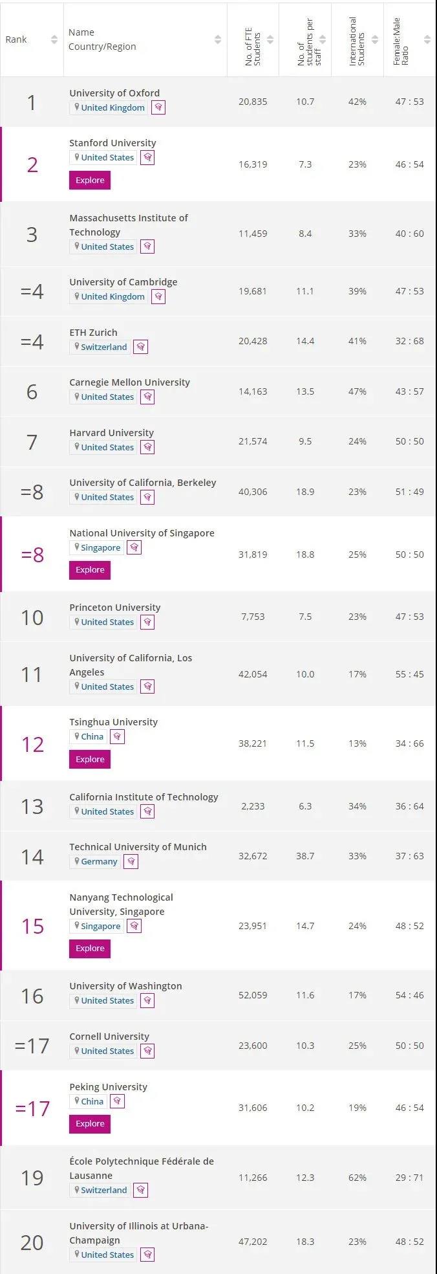Open the University of Cambridge link
Screen dimensions: 437x1274
(x=123, y=282)
